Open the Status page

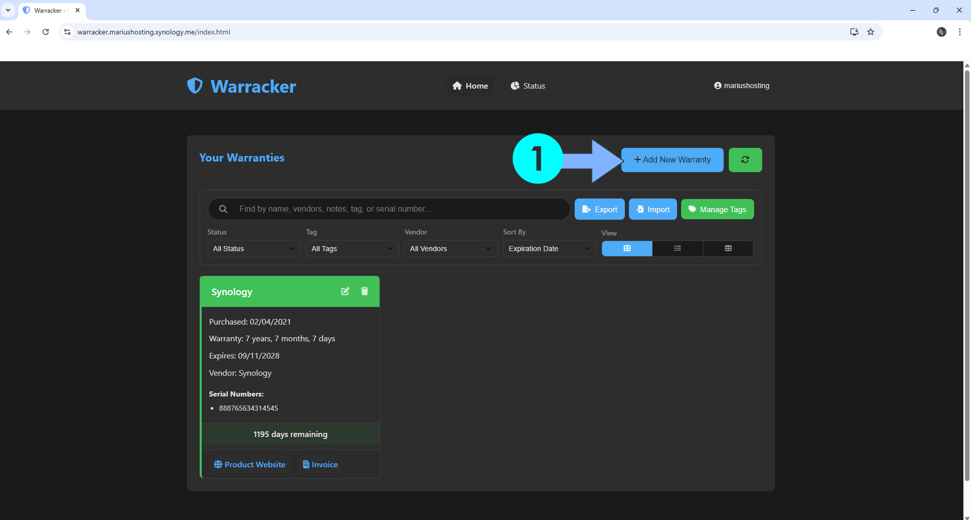[528, 86]
